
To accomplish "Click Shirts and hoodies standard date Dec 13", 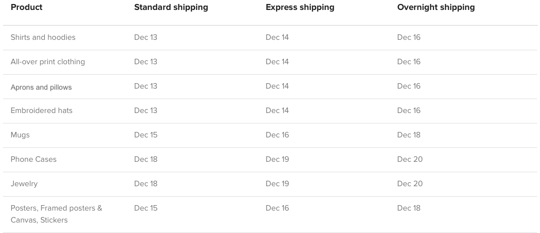I will [x=145, y=37].
